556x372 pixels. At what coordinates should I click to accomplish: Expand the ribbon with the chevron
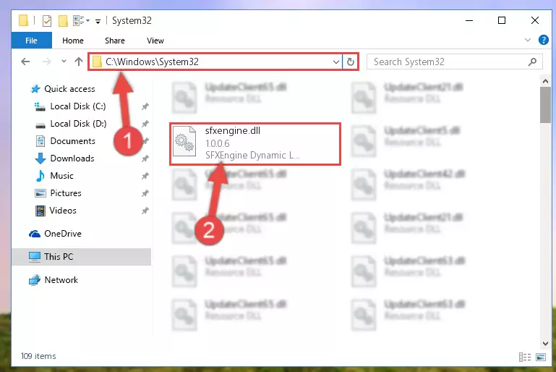click(528, 40)
